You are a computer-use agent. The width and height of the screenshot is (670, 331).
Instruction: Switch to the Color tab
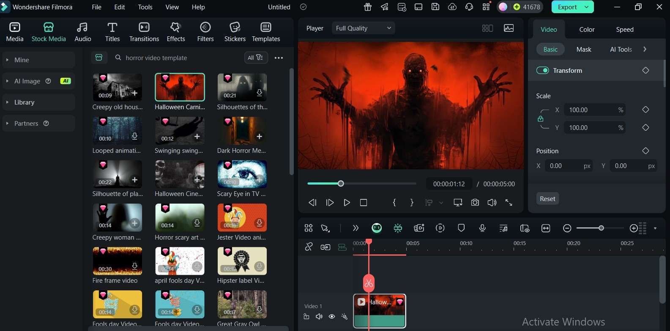[x=587, y=29]
